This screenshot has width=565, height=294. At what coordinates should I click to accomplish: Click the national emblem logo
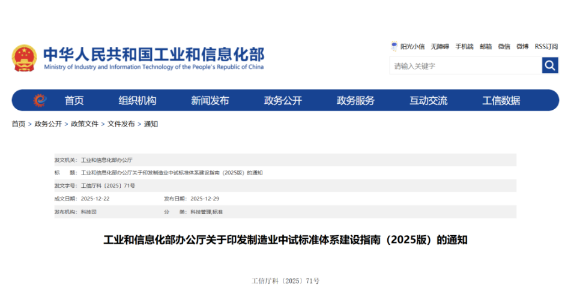[24, 58]
